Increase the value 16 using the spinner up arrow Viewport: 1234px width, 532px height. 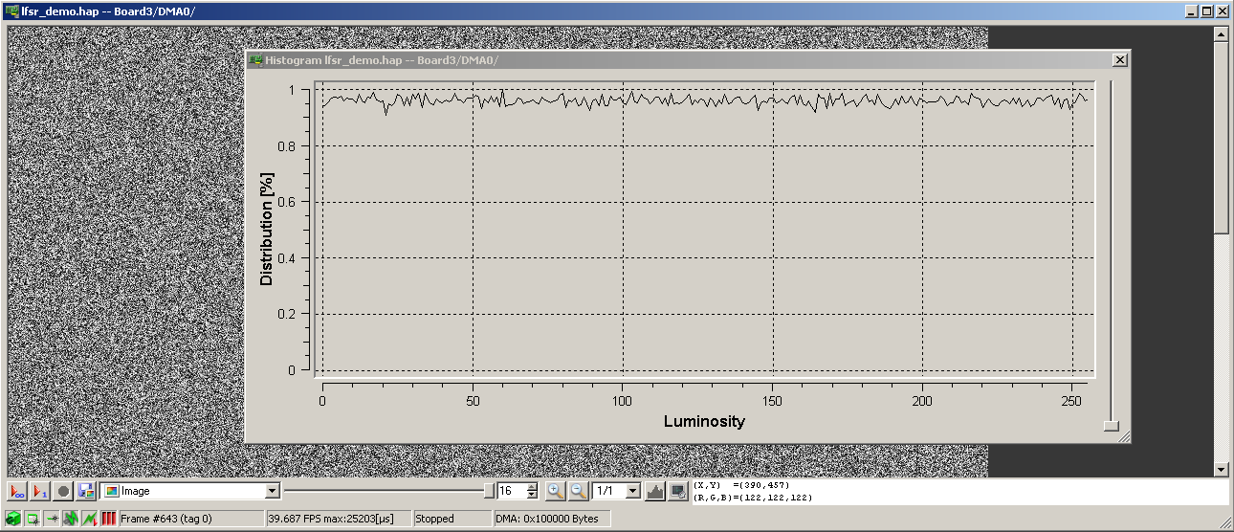pyautogui.click(x=533, y=487)
